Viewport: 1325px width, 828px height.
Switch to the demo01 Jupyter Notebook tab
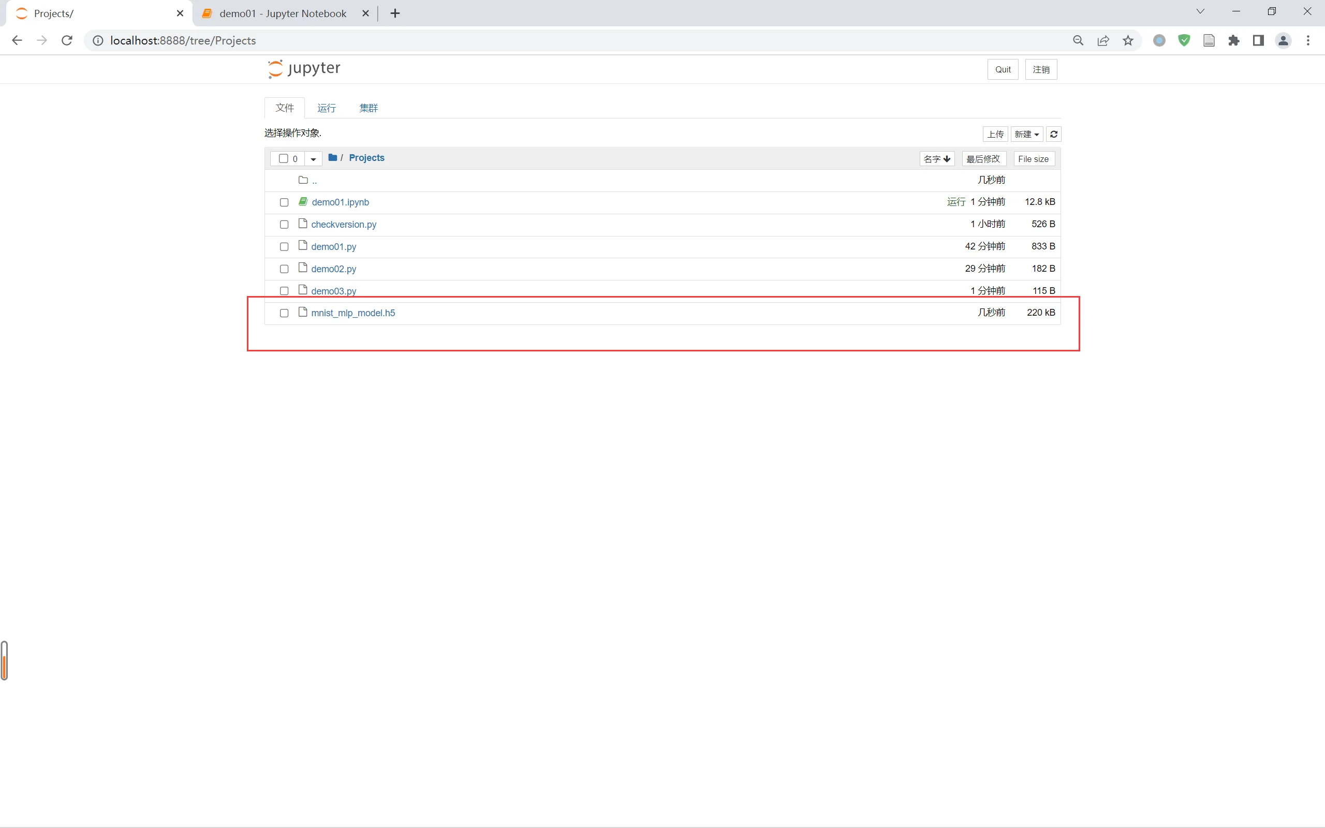pos(283,13)
